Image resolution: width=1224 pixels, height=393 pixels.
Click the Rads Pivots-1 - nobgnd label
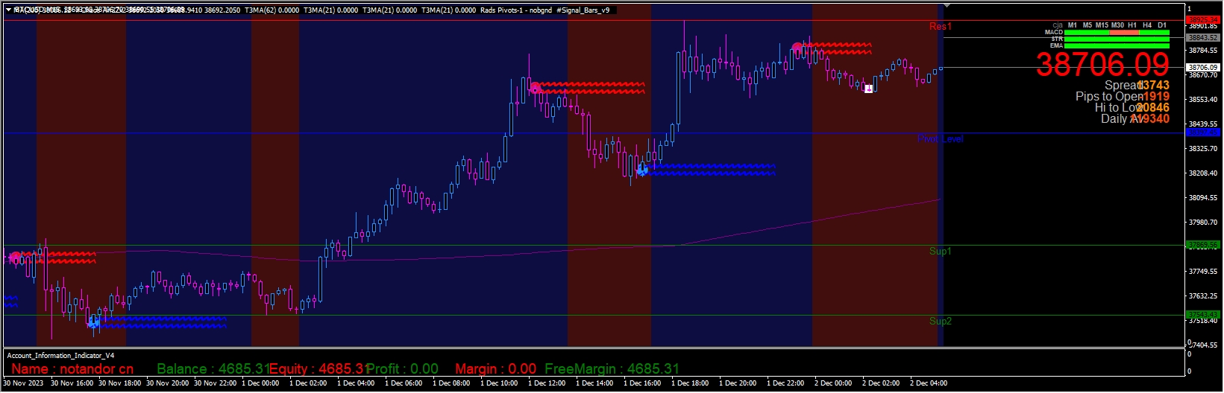pos(516,10)
